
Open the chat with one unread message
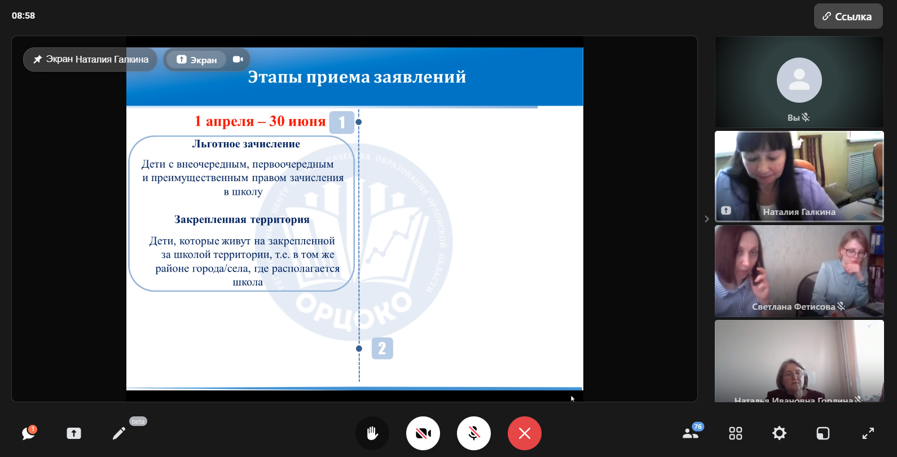point(28,433)
